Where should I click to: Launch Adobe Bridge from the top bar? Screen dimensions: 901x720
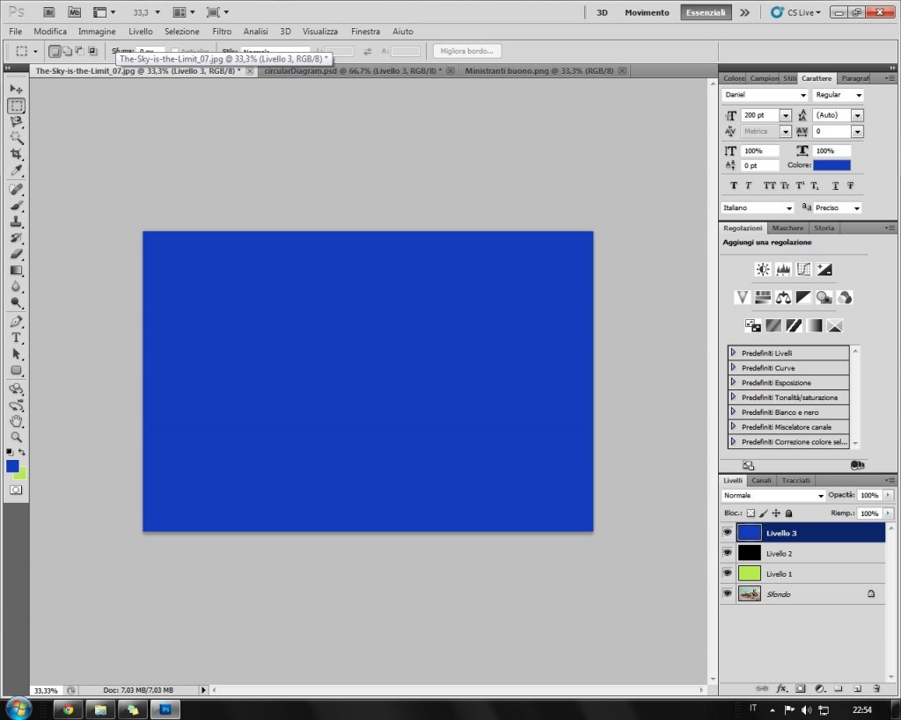(49, 13)
